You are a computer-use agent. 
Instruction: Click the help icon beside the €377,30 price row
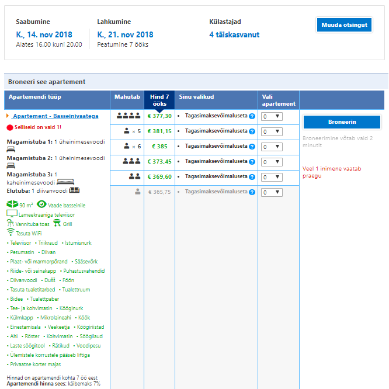click(252, 116)
